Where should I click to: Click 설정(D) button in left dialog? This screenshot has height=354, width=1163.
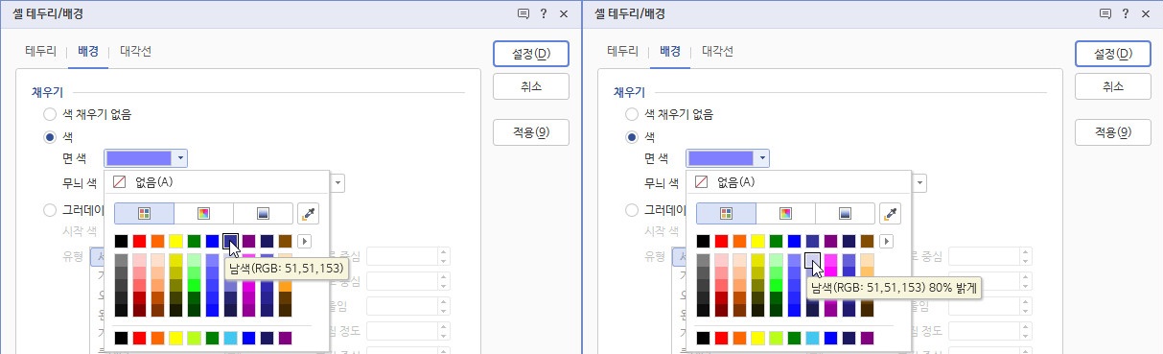click(x=531, y=54)
